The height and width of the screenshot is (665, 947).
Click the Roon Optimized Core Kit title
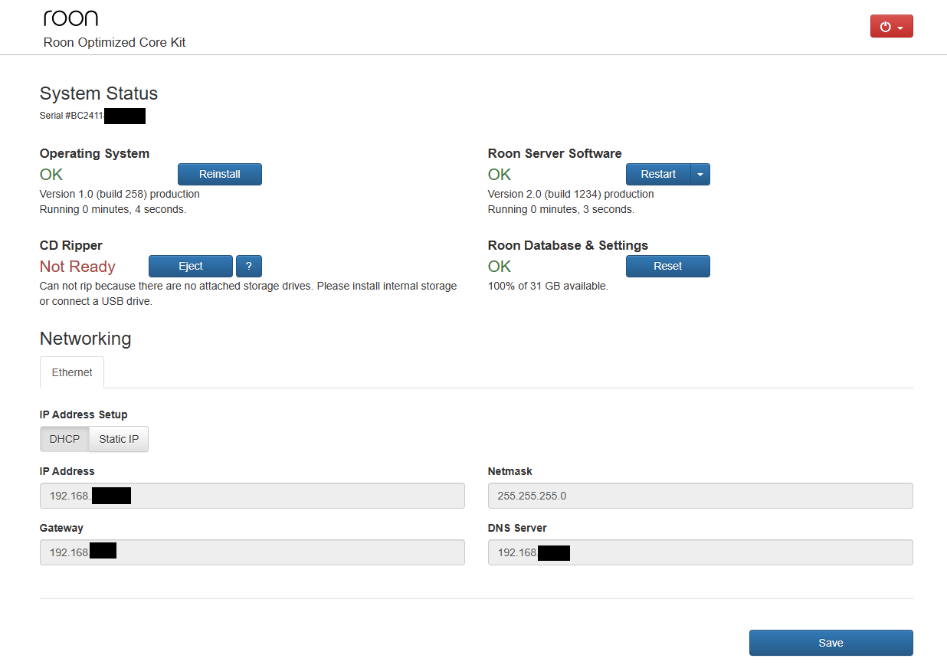coord(115,42)
